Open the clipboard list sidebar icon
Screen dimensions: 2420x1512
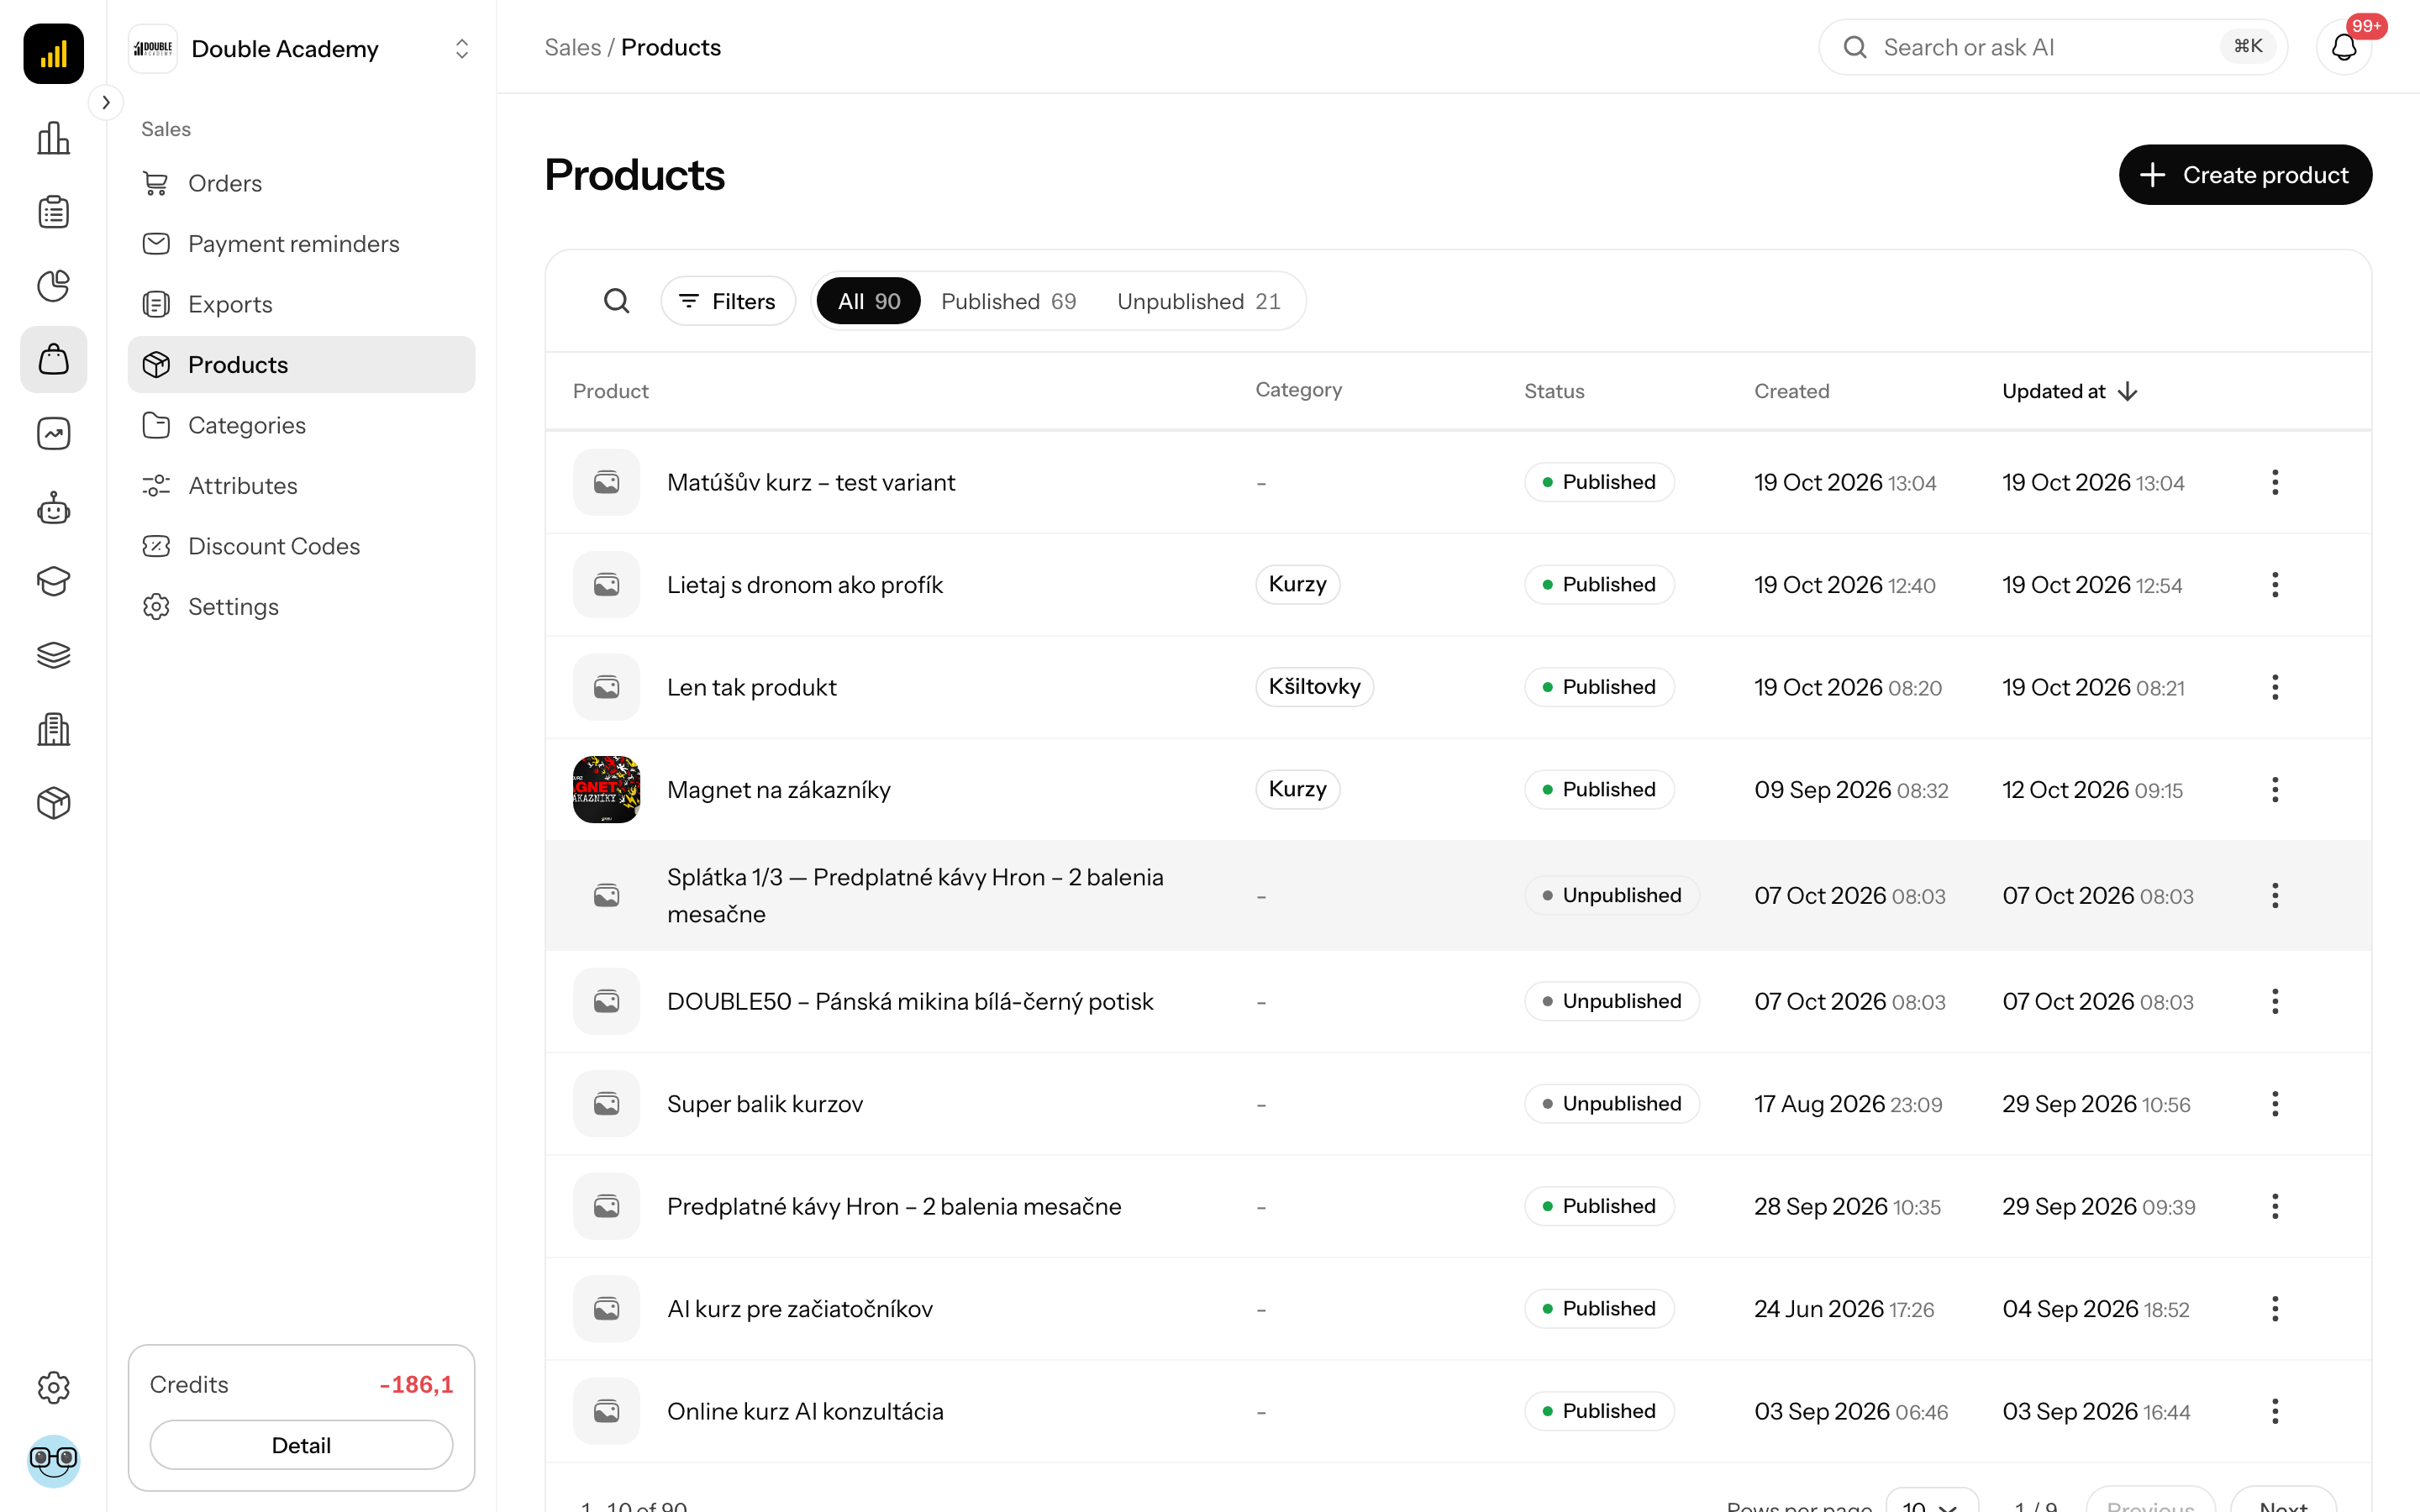pyautogui.click(x=53, y=212)
